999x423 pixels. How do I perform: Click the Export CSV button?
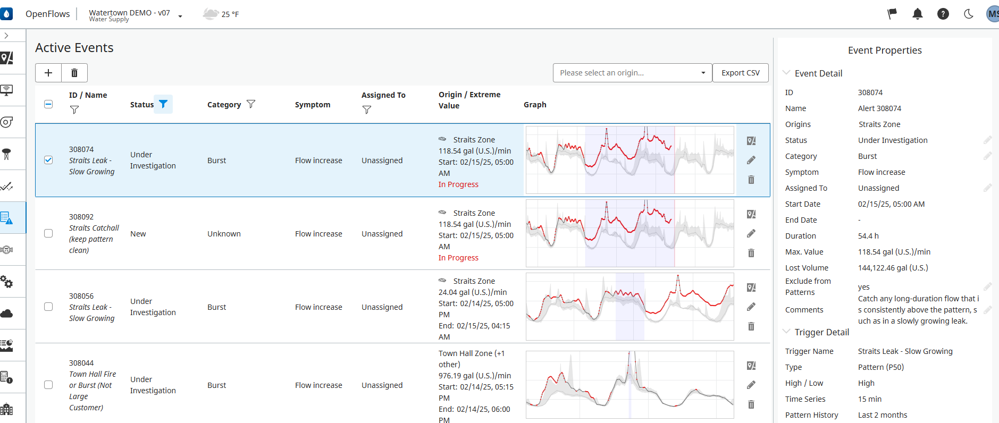pyautogui.click(x=740, y=73)
